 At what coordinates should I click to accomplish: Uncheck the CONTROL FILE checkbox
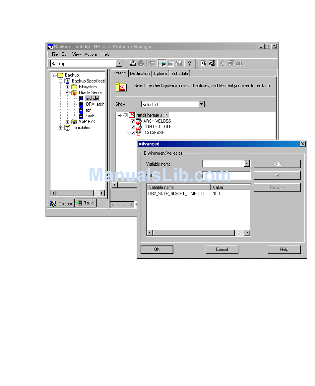[x=133, y=127]
